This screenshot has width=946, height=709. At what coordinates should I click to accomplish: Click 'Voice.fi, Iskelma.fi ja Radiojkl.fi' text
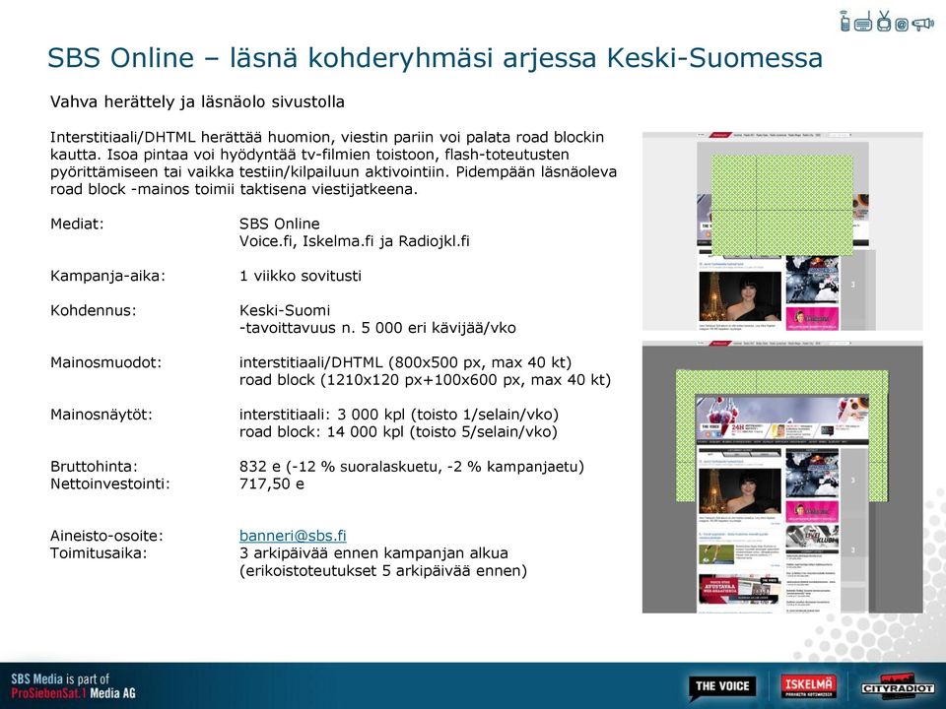pos(354,241)
